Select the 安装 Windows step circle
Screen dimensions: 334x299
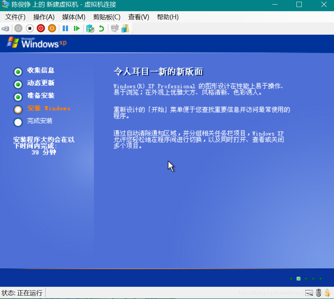click(x=18, y=109)
